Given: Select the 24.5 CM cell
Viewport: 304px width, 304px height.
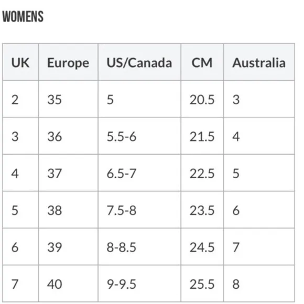Looking at the screenshot, I should click(x=202, y=247).
